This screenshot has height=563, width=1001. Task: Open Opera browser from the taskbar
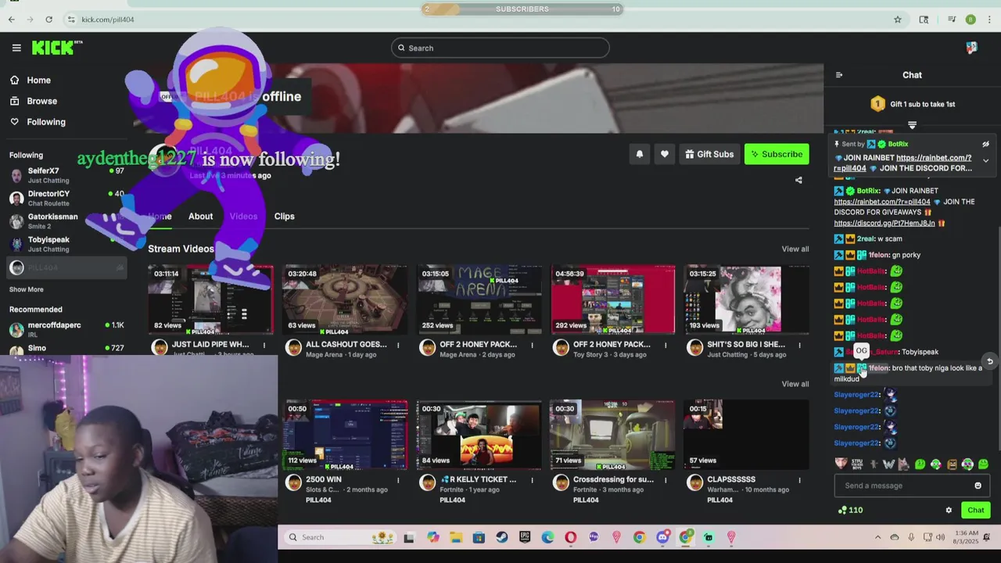(x=570, y=537)
